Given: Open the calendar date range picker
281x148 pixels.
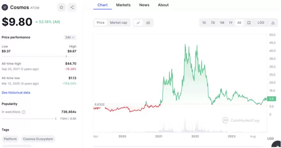Looking at the screenshot, I should click(x=249, y=23).
